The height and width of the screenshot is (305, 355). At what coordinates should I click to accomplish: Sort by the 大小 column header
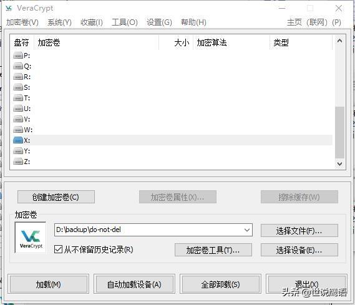pos(176,42)
